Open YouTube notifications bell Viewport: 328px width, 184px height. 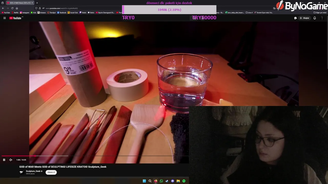[315, 18]
